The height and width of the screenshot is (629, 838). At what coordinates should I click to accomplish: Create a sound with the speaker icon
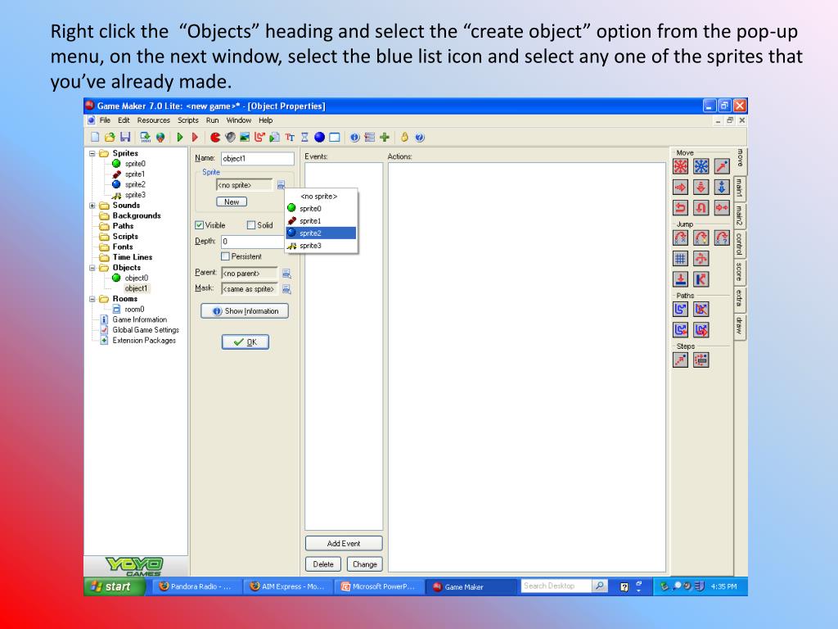click(x=230, y=138)
